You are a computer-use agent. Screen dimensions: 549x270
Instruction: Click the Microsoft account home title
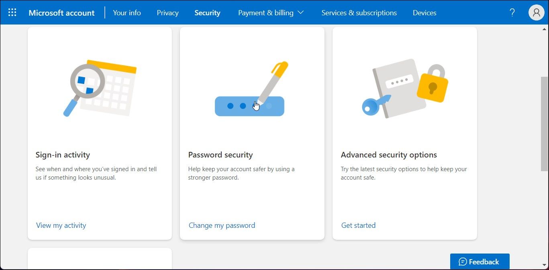point(61,13)
